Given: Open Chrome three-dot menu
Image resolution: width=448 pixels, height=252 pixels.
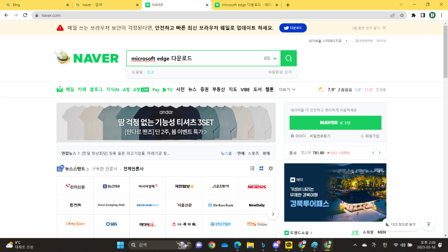Looking at the screenshot, I should [442, 16].
